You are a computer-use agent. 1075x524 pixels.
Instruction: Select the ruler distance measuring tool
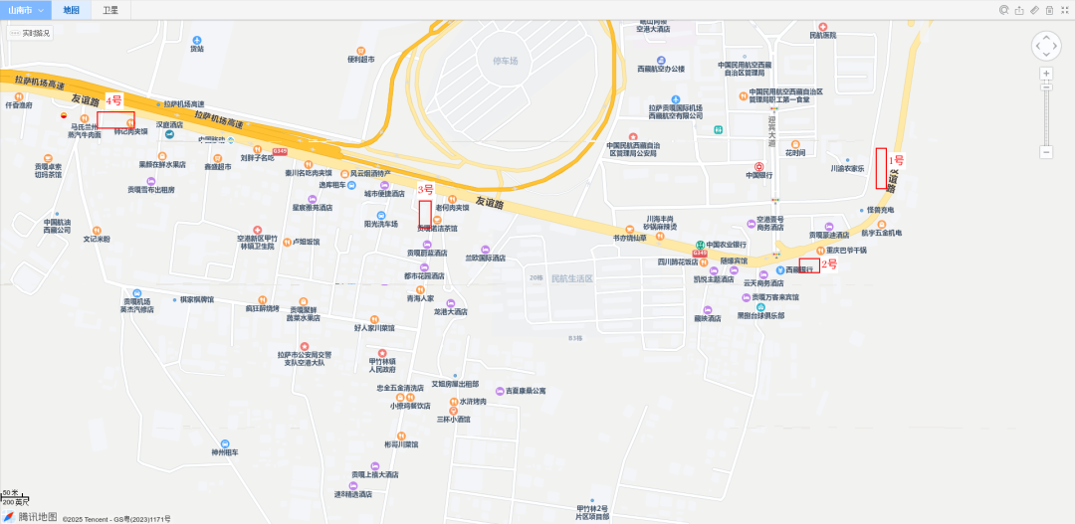coord(1034,10)
